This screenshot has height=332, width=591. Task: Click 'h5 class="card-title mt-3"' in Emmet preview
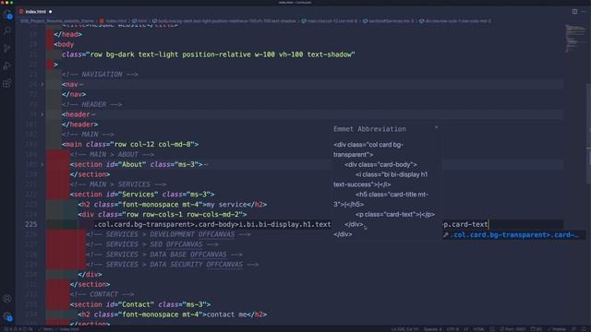pos(381,199)
